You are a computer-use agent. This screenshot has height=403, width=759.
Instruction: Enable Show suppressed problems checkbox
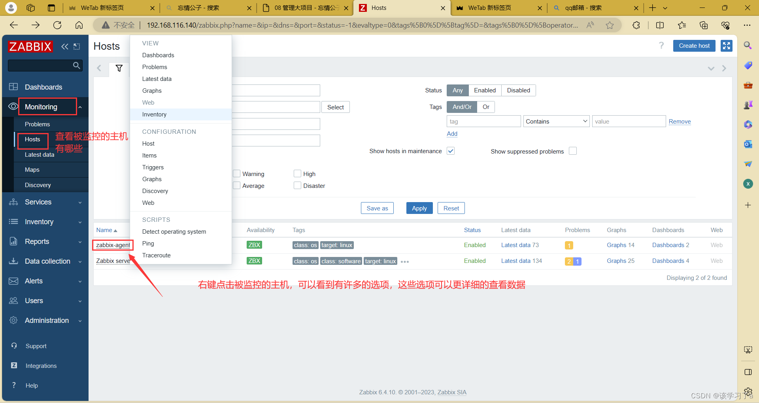[573, 151]
